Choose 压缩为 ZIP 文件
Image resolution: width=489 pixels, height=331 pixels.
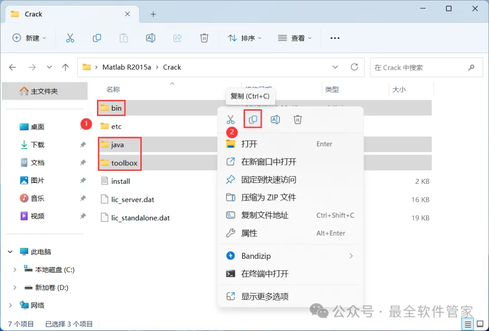290,197
